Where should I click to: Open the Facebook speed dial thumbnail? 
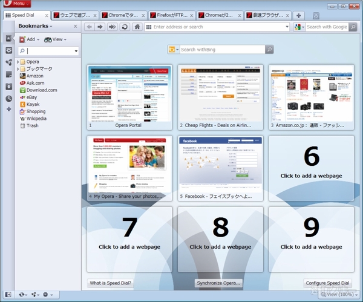pyautogui.click(x=220, y=168)
